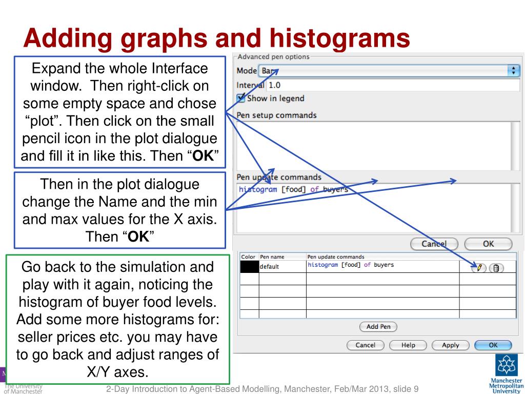Click OK in the Advanced pen options dialog

pos(488,244)
